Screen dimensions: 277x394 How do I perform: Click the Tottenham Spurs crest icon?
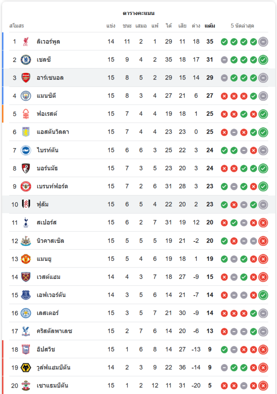click(x=26, y=223)
